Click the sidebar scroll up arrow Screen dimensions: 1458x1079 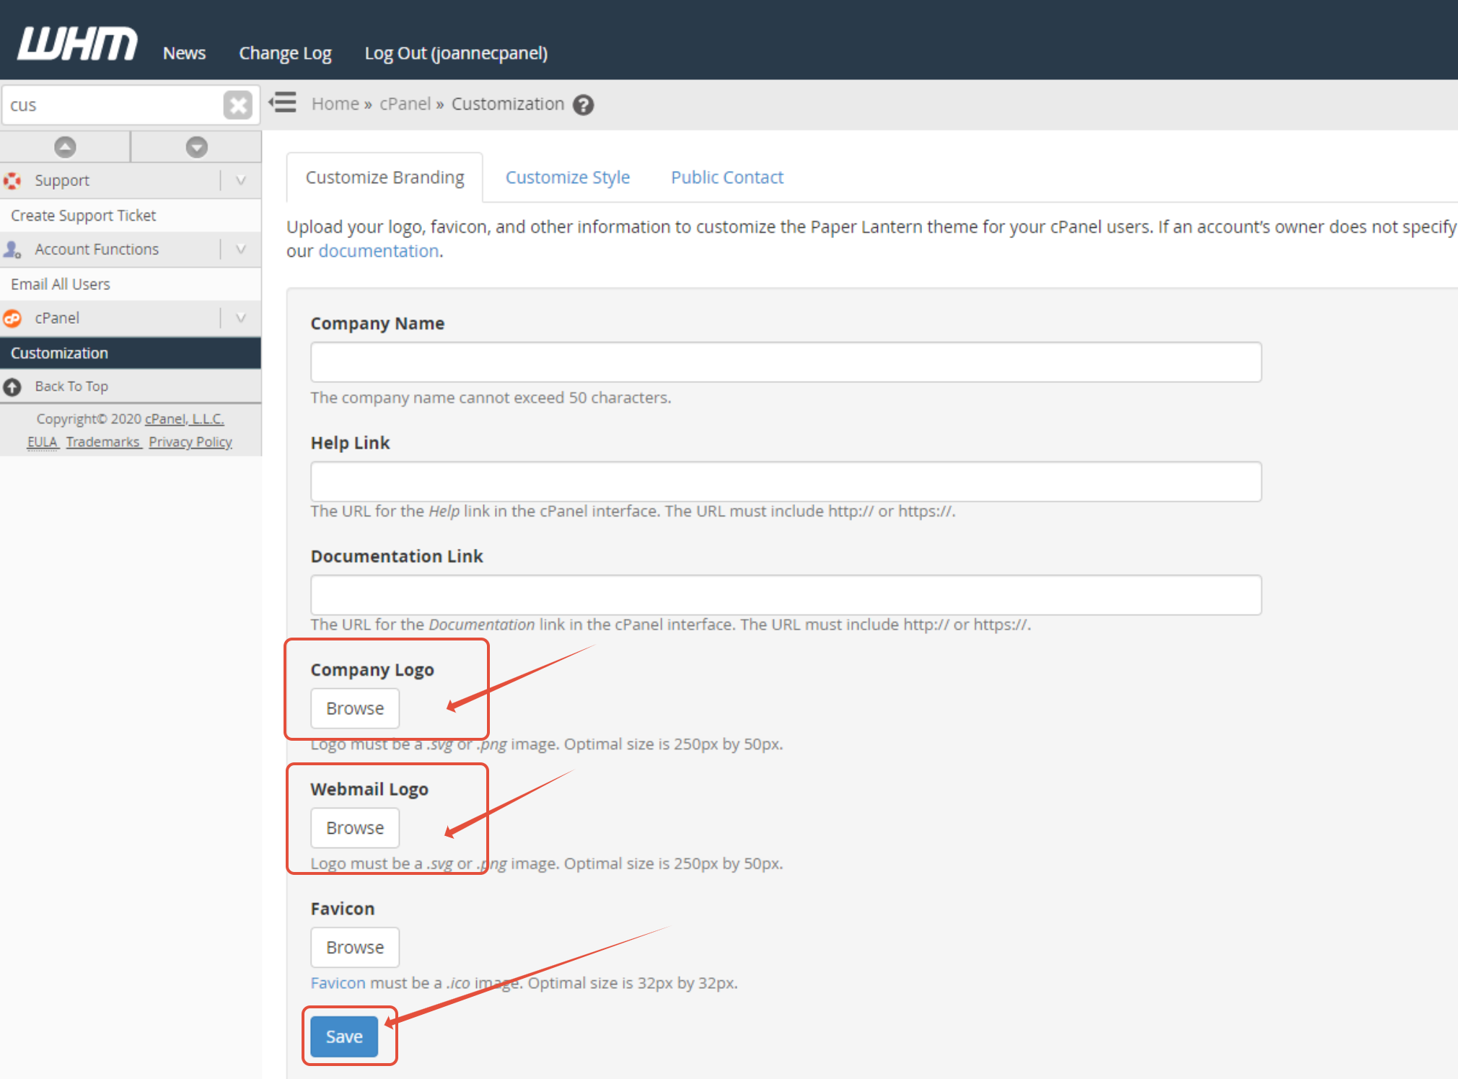click(x=65, y=147)
